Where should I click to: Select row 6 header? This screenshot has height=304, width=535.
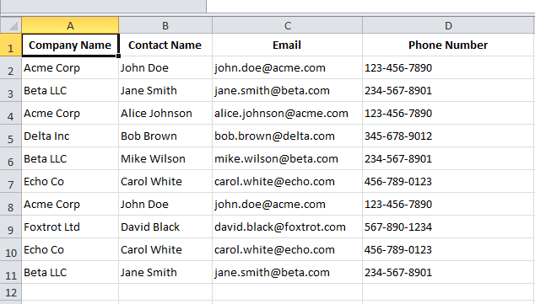(11, 158)
